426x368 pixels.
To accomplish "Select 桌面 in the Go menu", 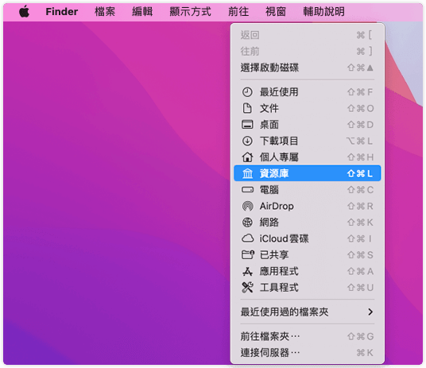I will [308, 125].
